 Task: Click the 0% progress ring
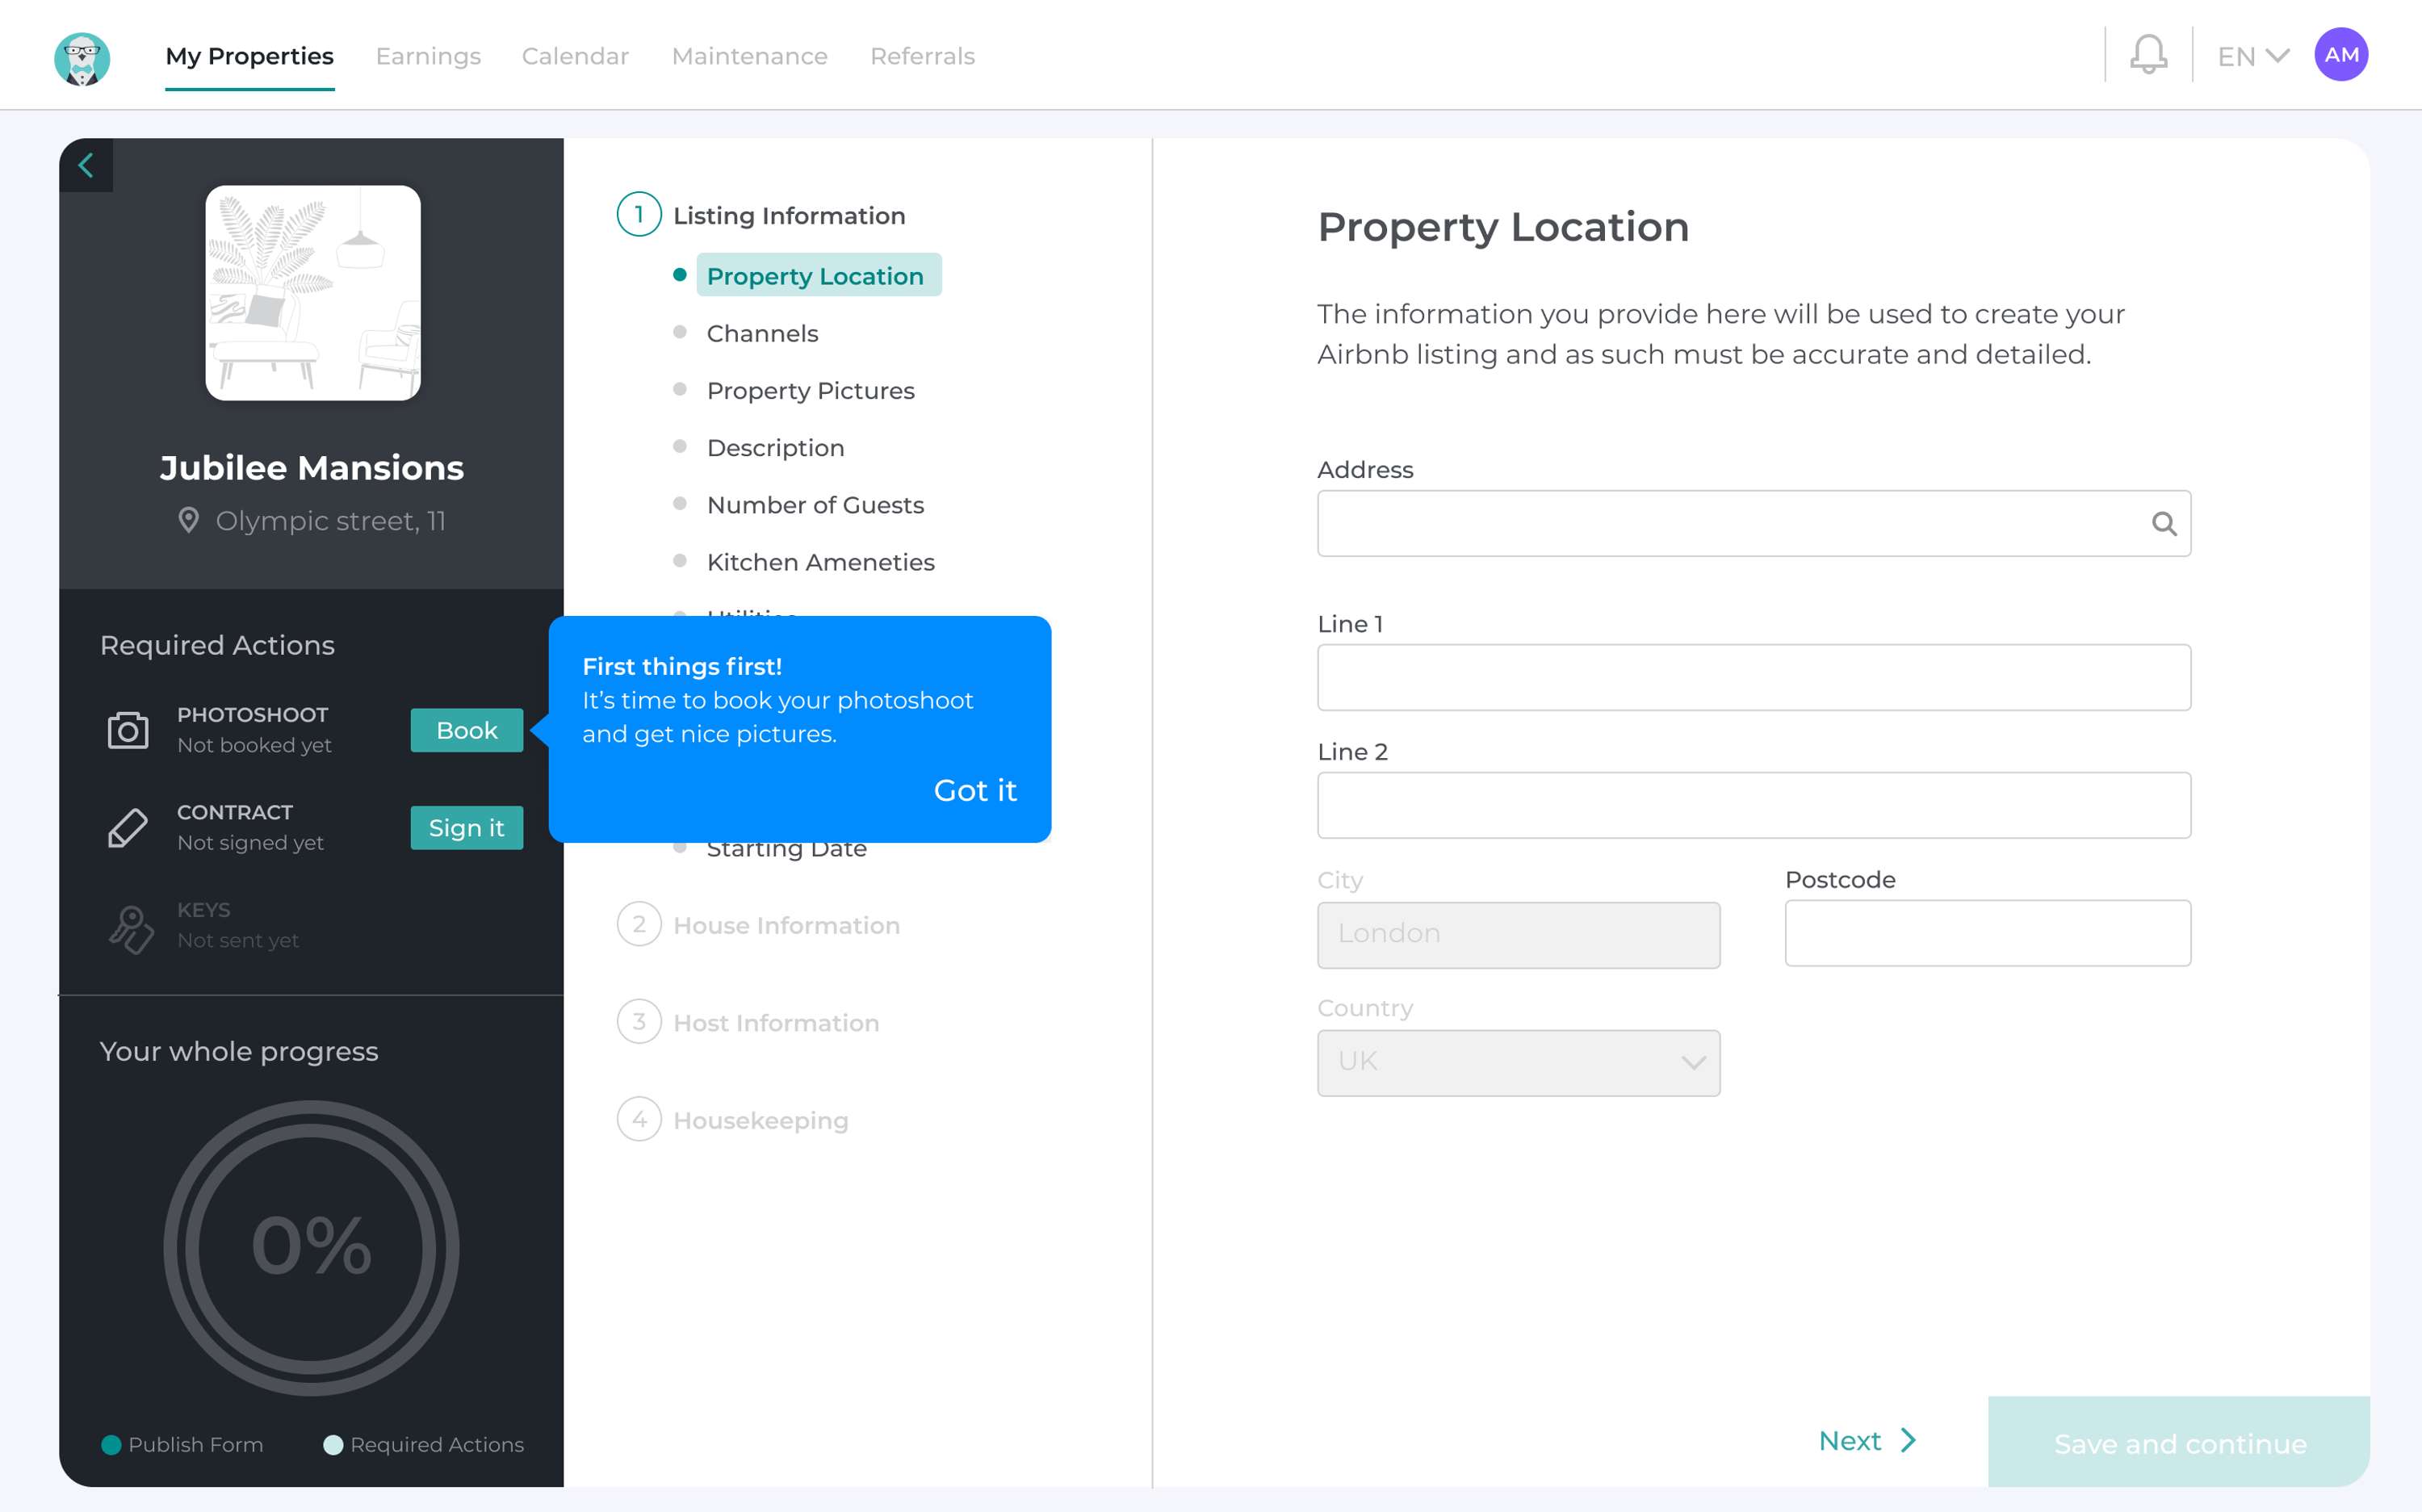point(311,1247)
